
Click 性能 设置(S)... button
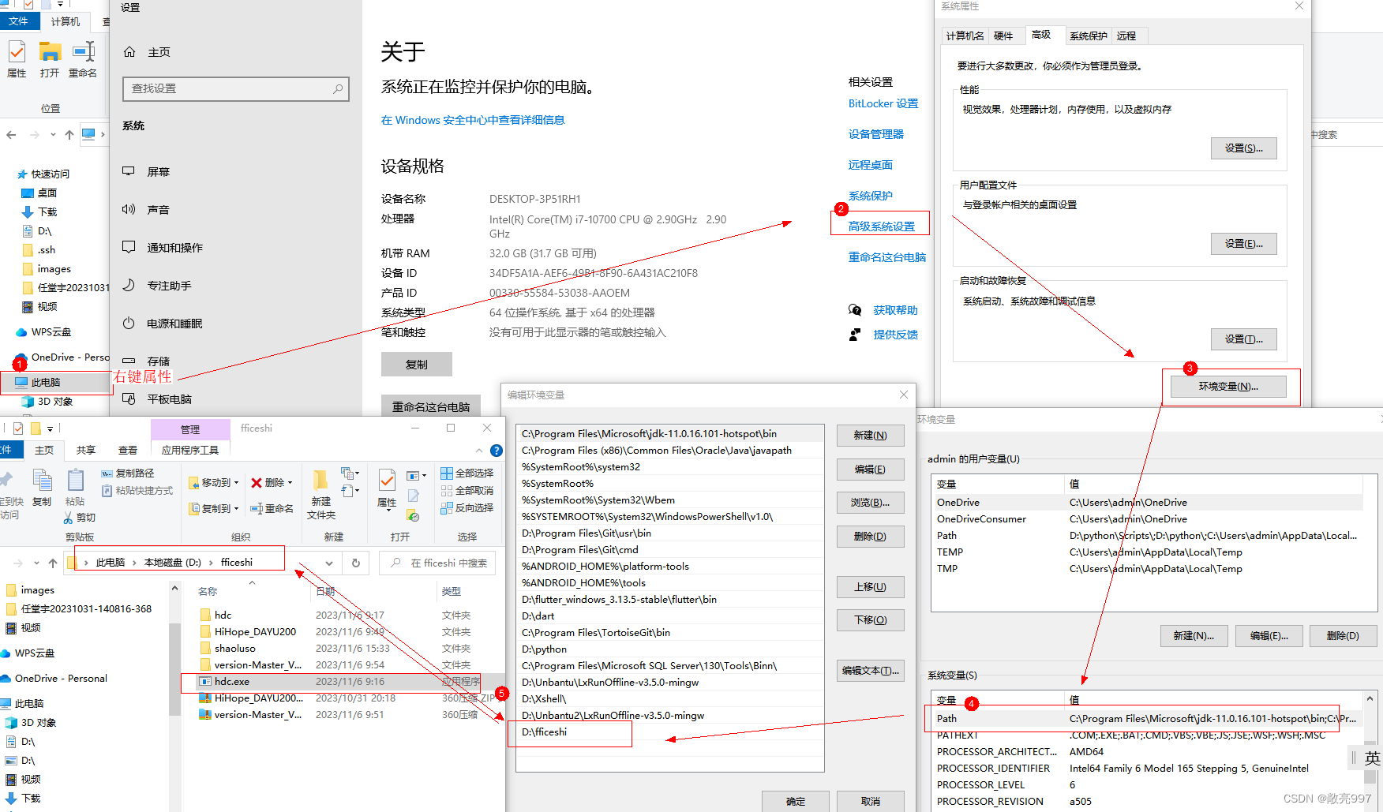coord(1243,148)
